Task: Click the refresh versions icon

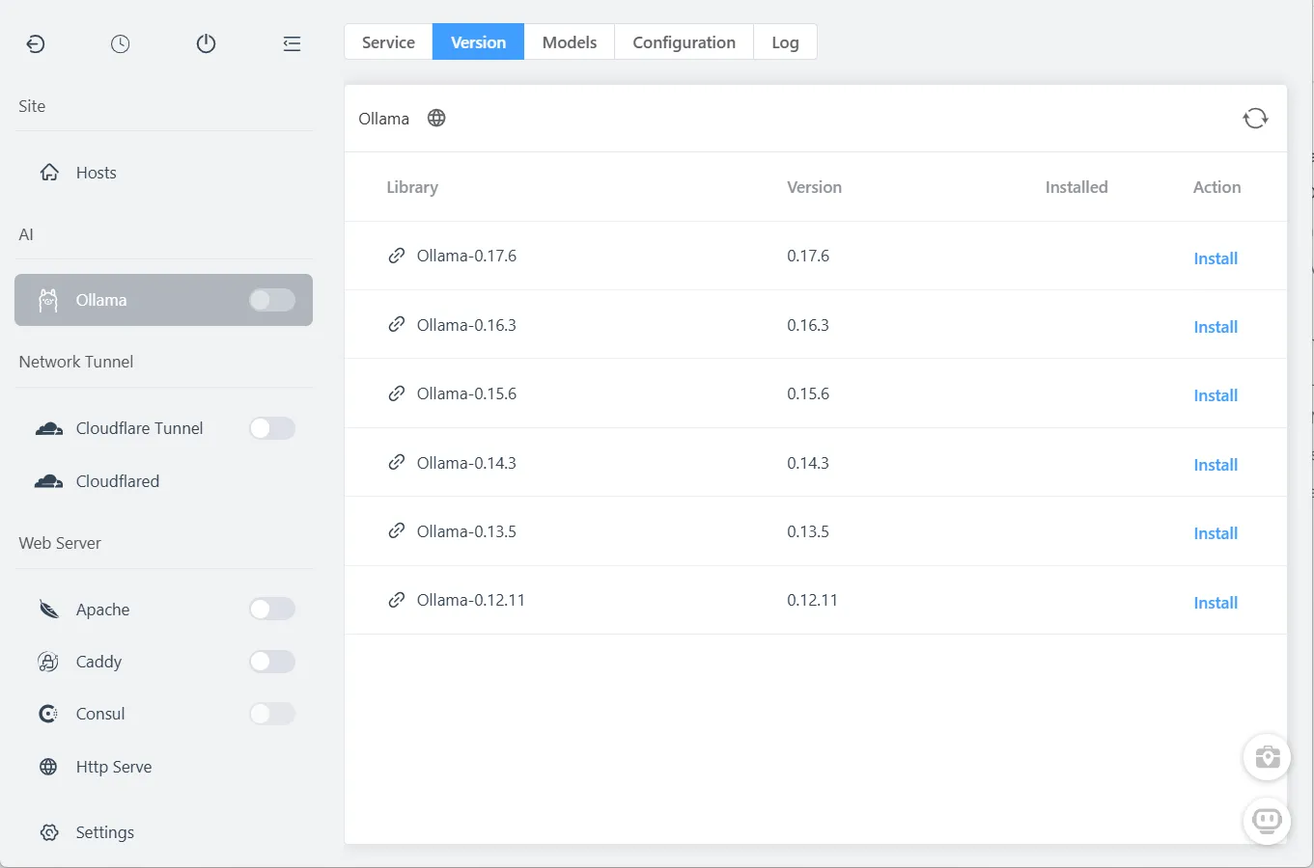Action: coord(1255,119)
